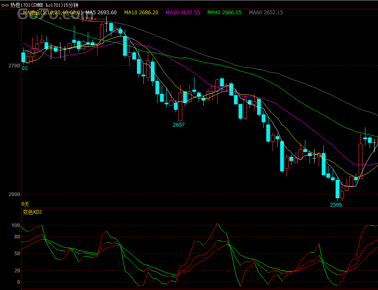The height and width of the screenshot is (290, 378).
Task: Click the 2700 price axis label
Action: tap(14, 66)
